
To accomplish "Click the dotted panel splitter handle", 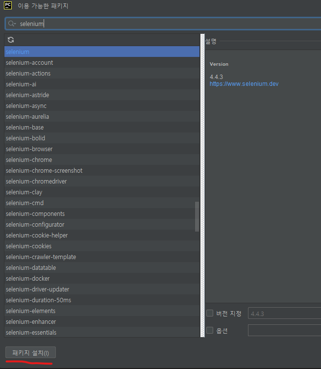I will coord(202,185).
